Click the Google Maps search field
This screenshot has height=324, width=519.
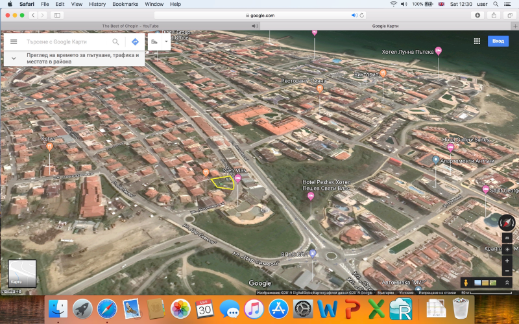click(65, 41)
